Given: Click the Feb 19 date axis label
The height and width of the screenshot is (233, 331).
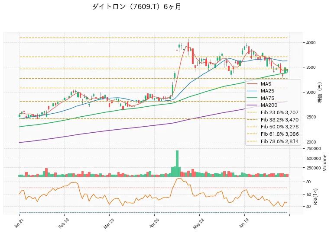Looking at the screenshot, I should coord(62,223).
